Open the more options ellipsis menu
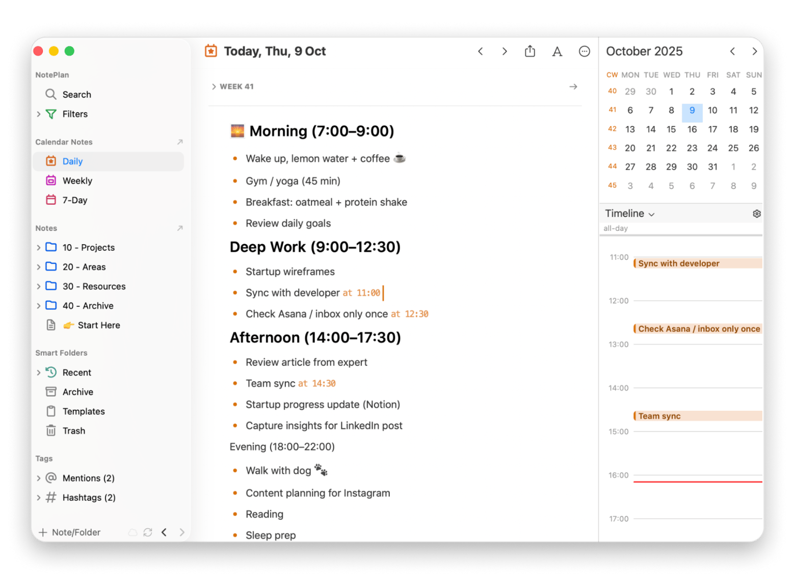795x586 pixels. (x=584, y=51)
